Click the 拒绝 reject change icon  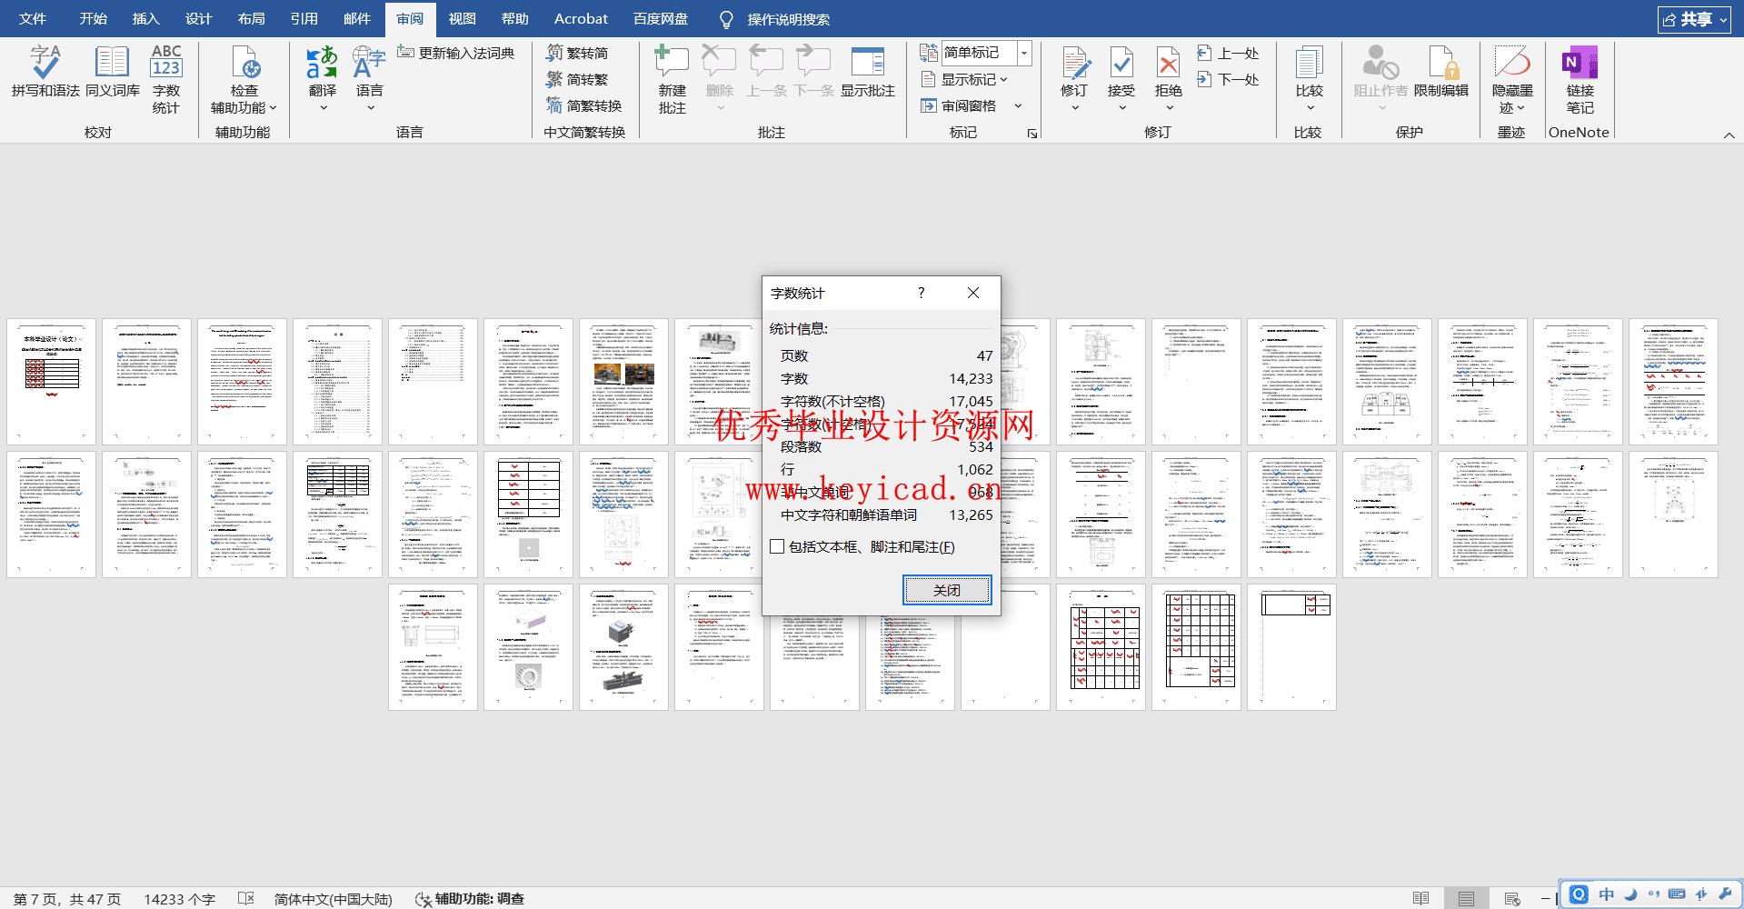coord(1169,63)
